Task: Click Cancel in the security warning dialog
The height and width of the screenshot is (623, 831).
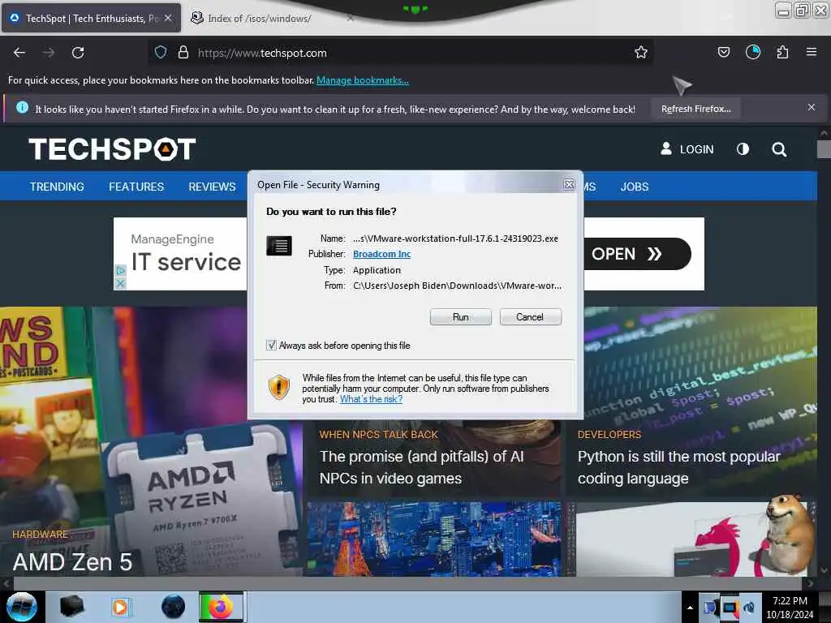Action: [530, 317]
